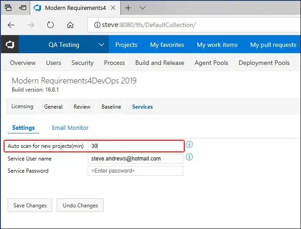Viewport: 301px width, 229px height.
Task: Open new tab with plus icon
Action: pyautogui.click(x=128, y=8)
